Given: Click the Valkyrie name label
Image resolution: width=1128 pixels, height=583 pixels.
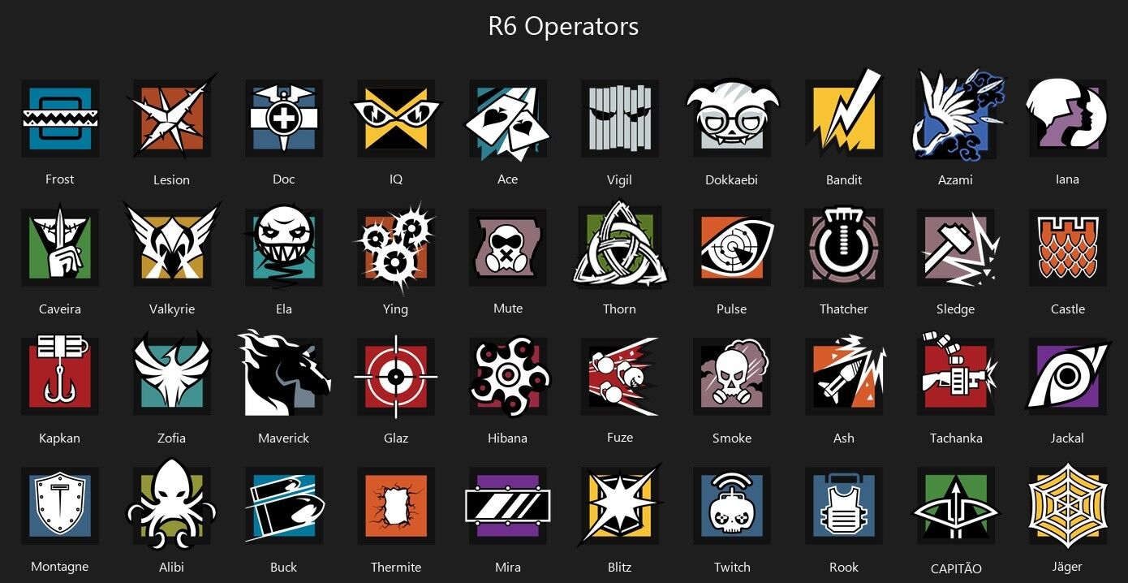Looking at the screenshot, I should coord(172,309).
